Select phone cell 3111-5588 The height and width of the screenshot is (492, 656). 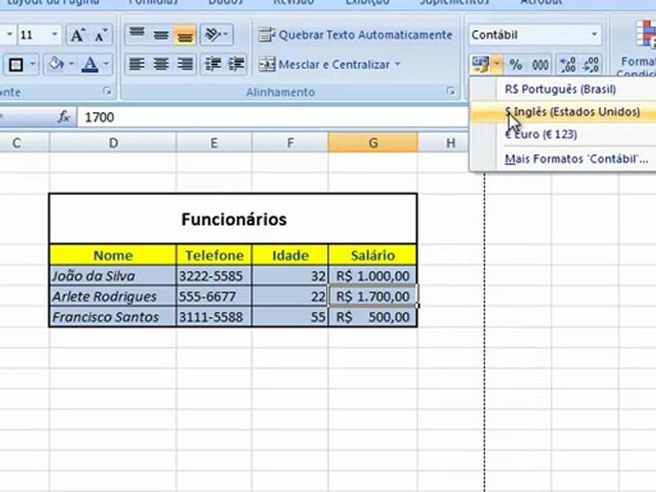point(214,316)
